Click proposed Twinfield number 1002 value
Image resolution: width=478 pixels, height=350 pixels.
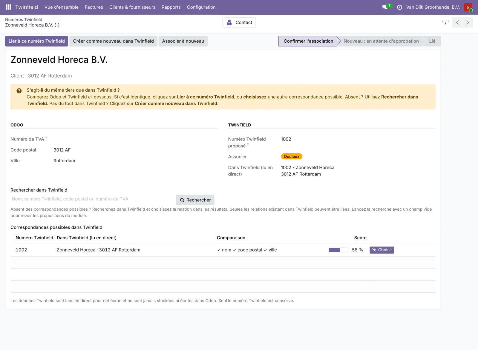[286, 139]
